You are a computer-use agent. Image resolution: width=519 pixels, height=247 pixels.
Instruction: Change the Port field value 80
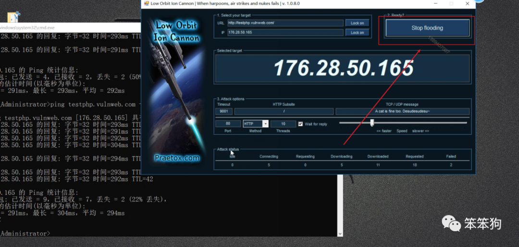coord(228,124)
